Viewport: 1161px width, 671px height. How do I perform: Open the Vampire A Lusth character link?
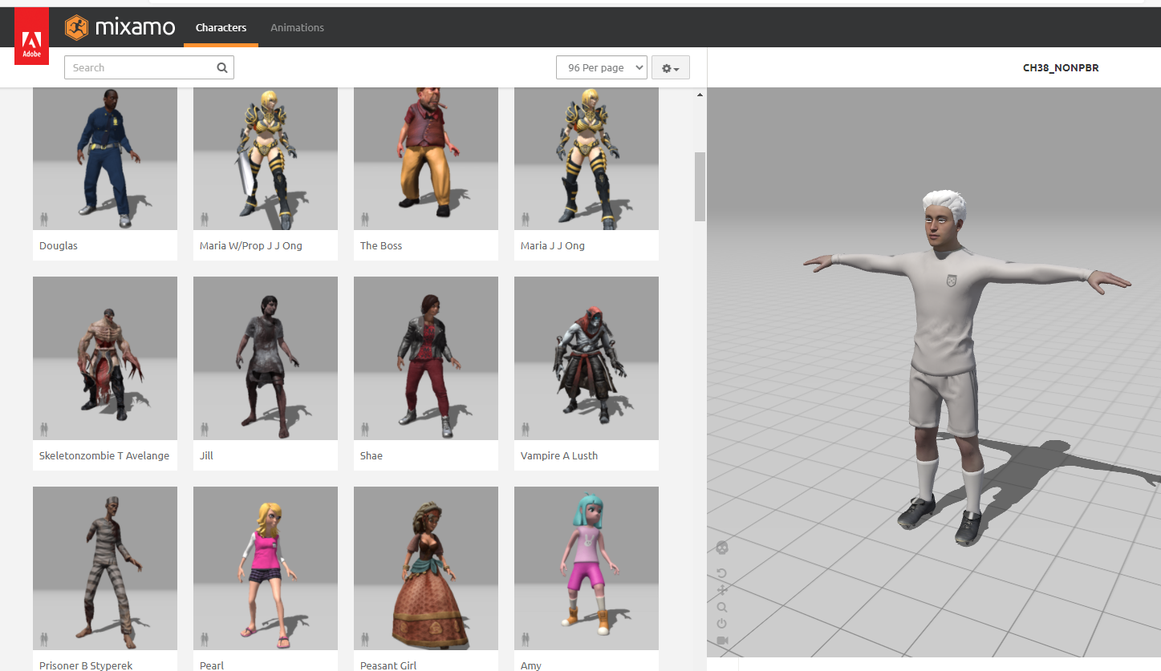click(x=558, y=455)
